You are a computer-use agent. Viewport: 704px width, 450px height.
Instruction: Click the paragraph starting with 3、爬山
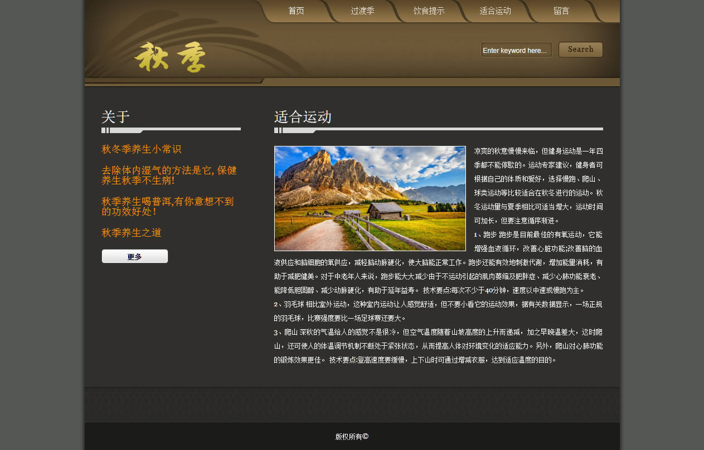[x=438, y=346]
